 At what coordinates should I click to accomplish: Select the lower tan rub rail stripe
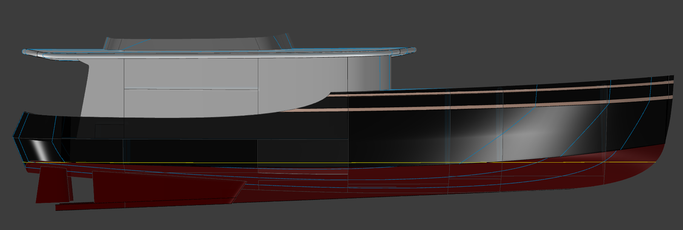(476, 105)
